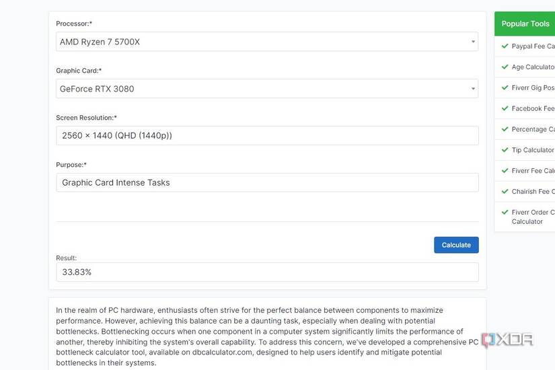Open the Fiverr Order Calculator link
The width and height of the screenshot is (555, 370).
tap(532, 217)
